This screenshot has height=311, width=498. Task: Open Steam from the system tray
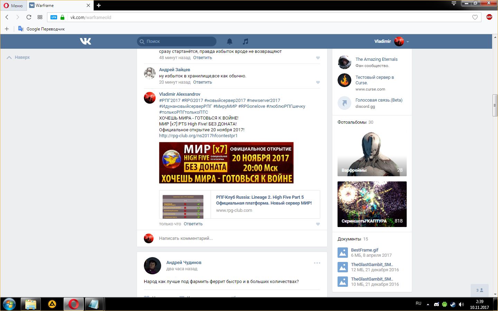(453, 304)
